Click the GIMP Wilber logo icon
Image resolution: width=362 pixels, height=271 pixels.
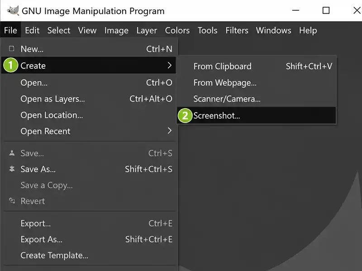(x=13, y=10)
